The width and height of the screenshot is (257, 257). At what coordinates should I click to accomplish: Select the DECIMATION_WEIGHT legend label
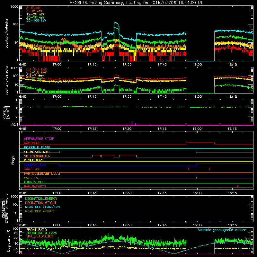pos(41,203)
